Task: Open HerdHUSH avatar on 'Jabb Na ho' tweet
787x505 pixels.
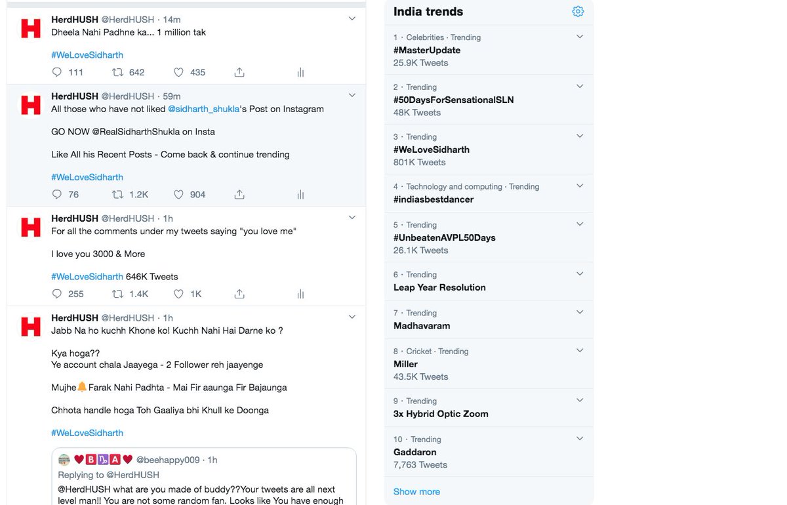Action: (x=31, y=327)
